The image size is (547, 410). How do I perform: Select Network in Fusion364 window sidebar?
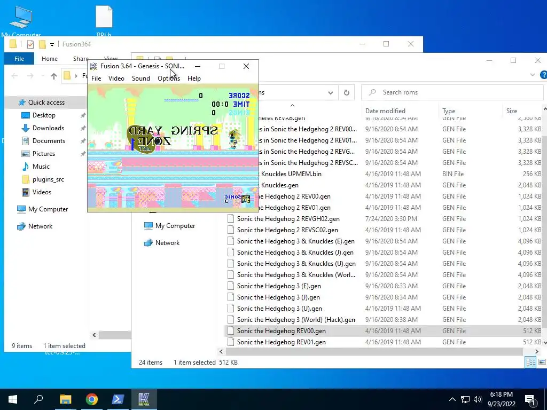40,226
